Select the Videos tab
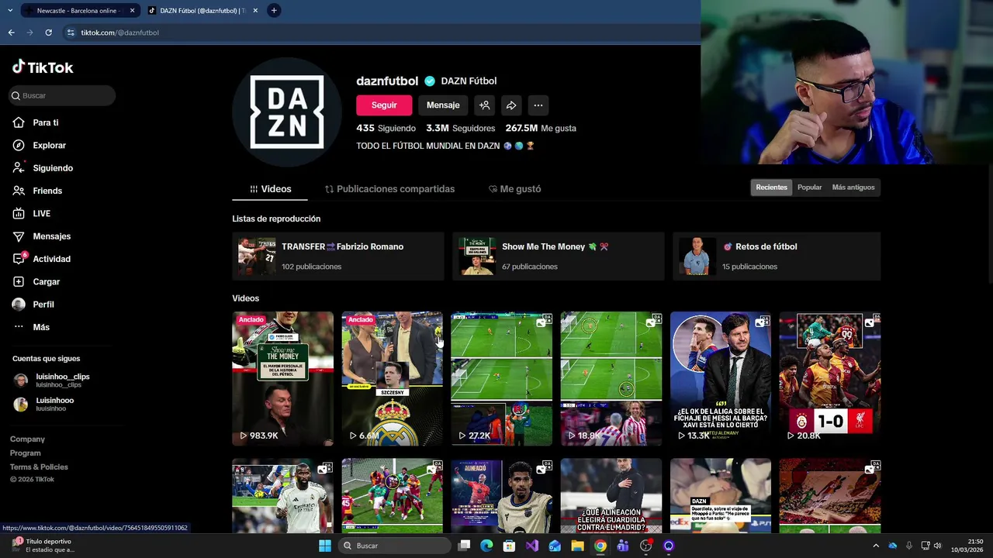993x558 pixels. (270, 189)
